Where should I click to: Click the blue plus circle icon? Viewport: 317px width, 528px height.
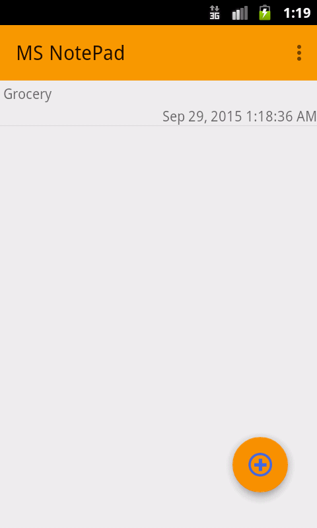(x=260, y=465)
